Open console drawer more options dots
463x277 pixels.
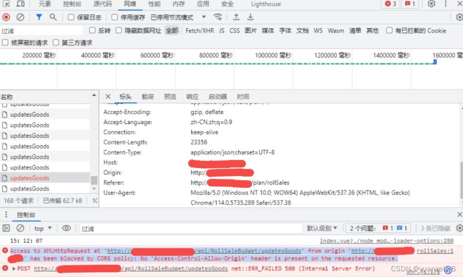click(x=6, y=215)
